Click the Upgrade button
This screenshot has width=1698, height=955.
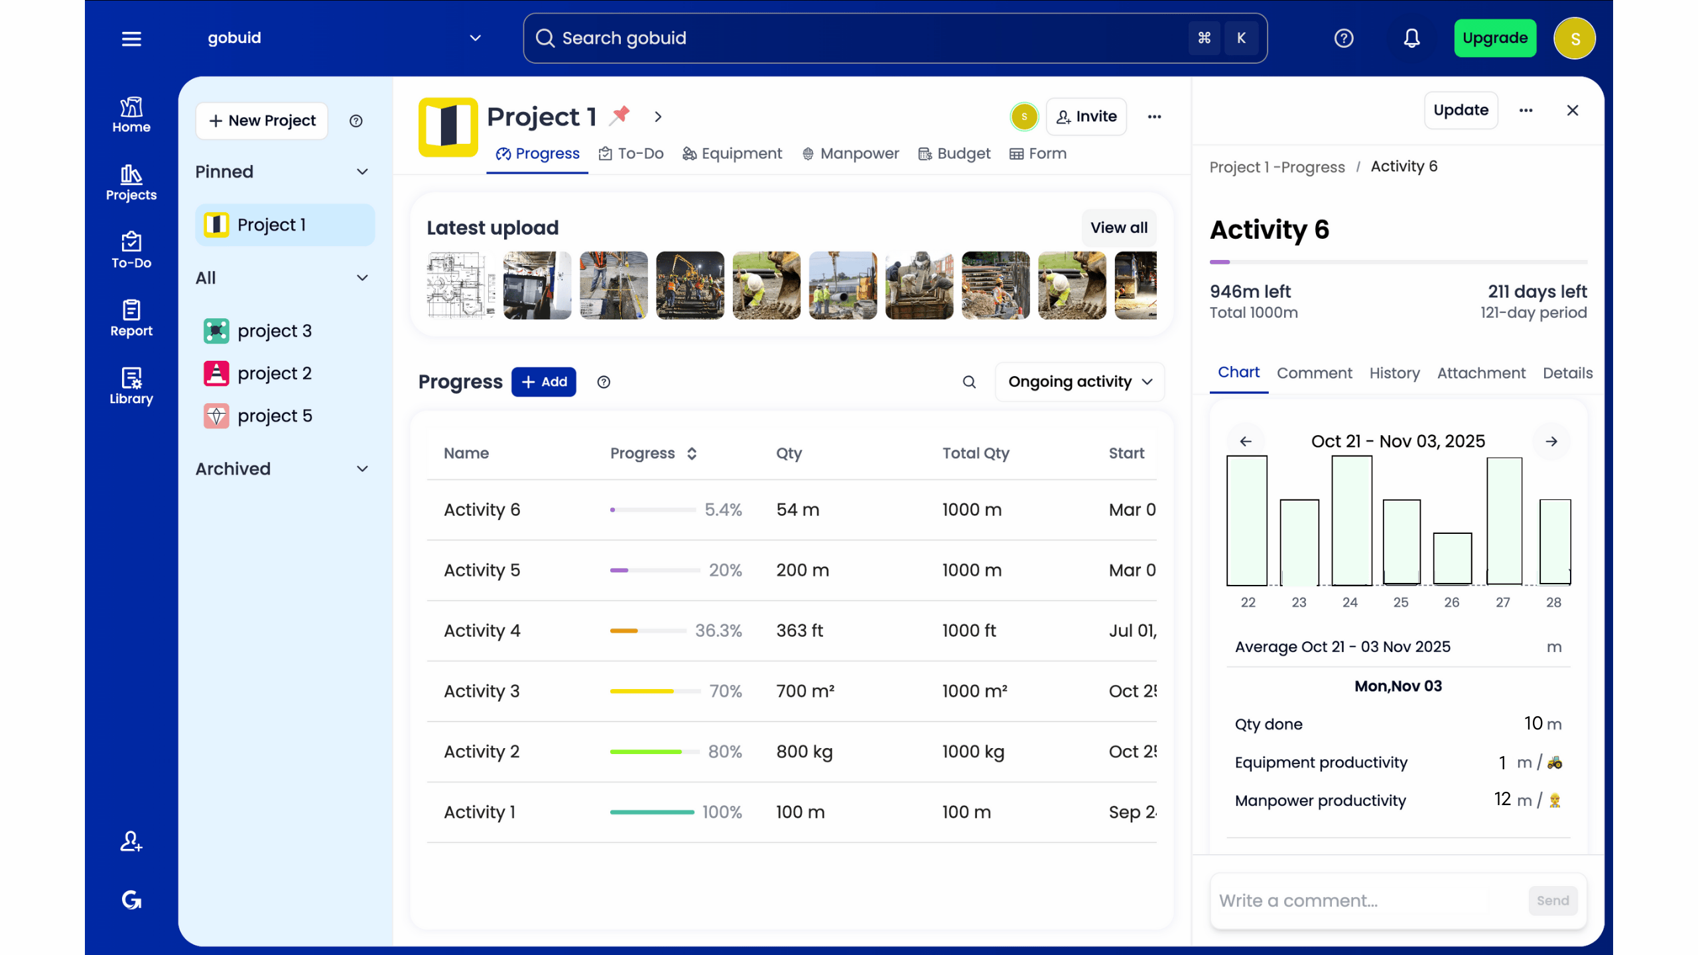(x=1495, y=38)
